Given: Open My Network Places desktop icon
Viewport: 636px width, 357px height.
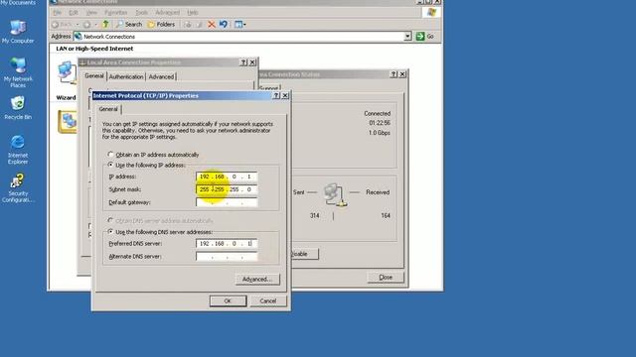Looking at the screenshot, I should coord(18,72).
